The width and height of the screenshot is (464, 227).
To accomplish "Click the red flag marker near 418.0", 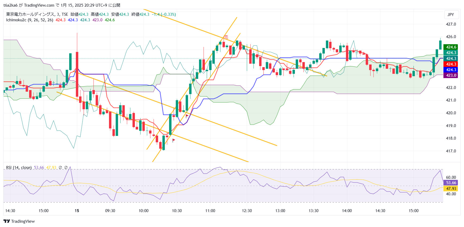I will click(174, 140).
